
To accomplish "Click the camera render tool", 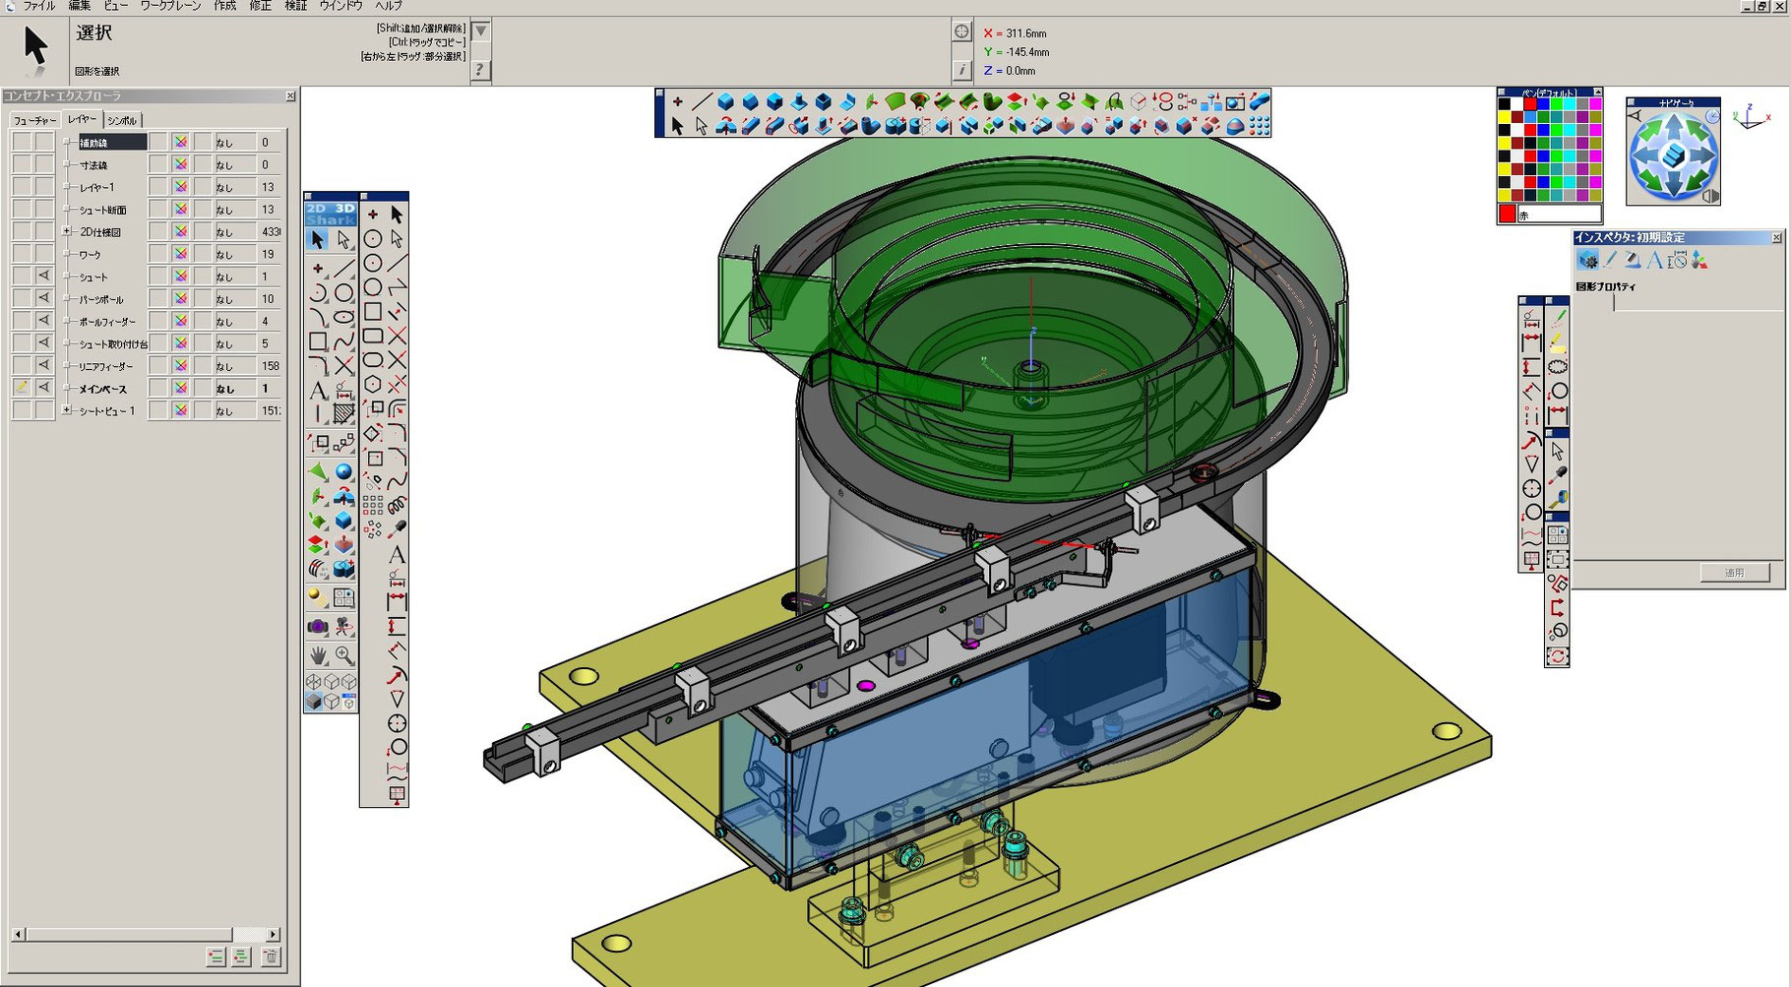I will 318,626.
